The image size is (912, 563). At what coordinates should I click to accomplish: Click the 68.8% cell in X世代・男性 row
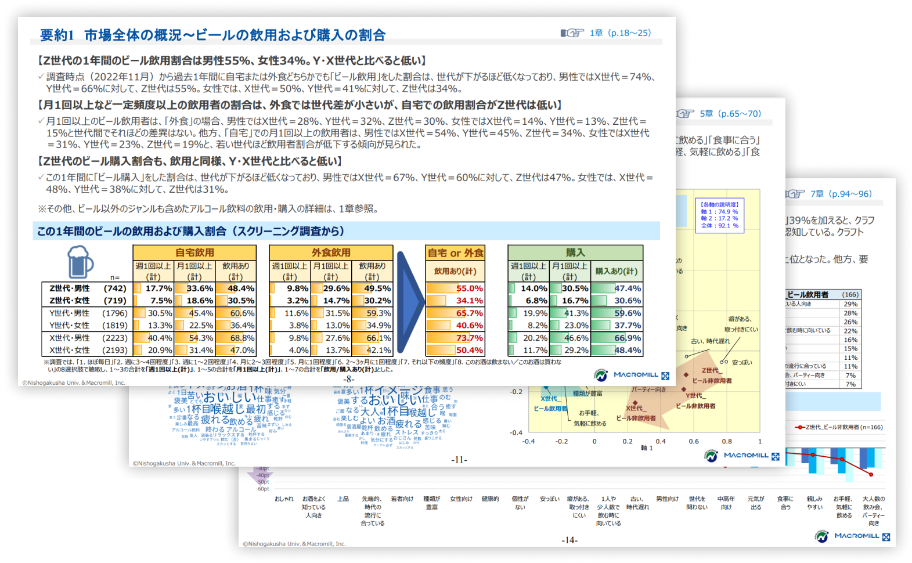click(236, 338)
